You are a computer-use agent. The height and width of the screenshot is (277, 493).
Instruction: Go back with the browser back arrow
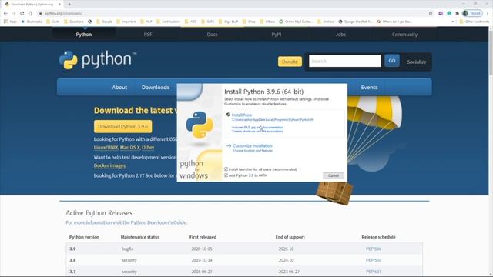coord(5,14)
